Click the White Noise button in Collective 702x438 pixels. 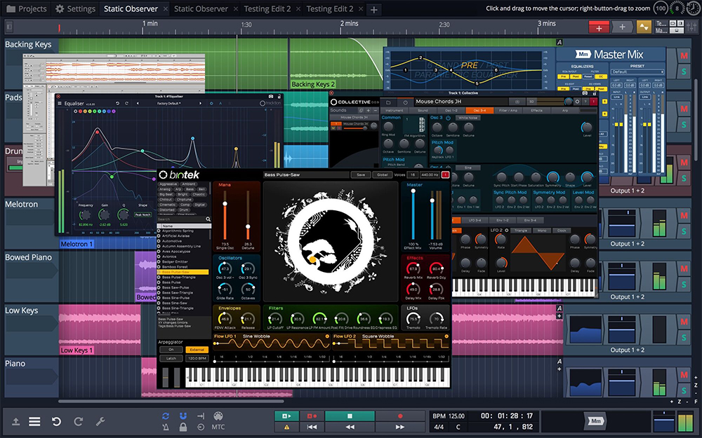[468, 118]
